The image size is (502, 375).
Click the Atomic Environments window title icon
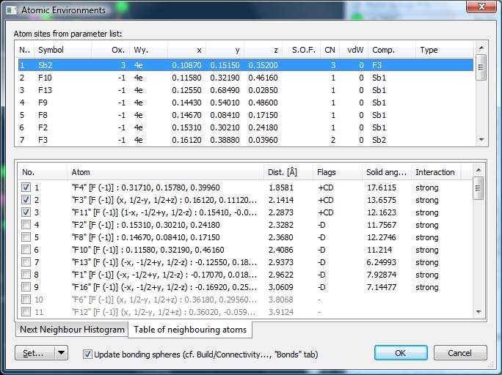coord(10,10)
